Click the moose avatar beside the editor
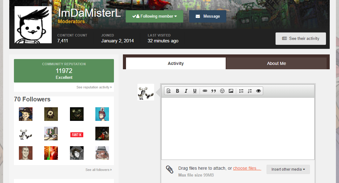The image size is (339, 183). click(146, 92)
